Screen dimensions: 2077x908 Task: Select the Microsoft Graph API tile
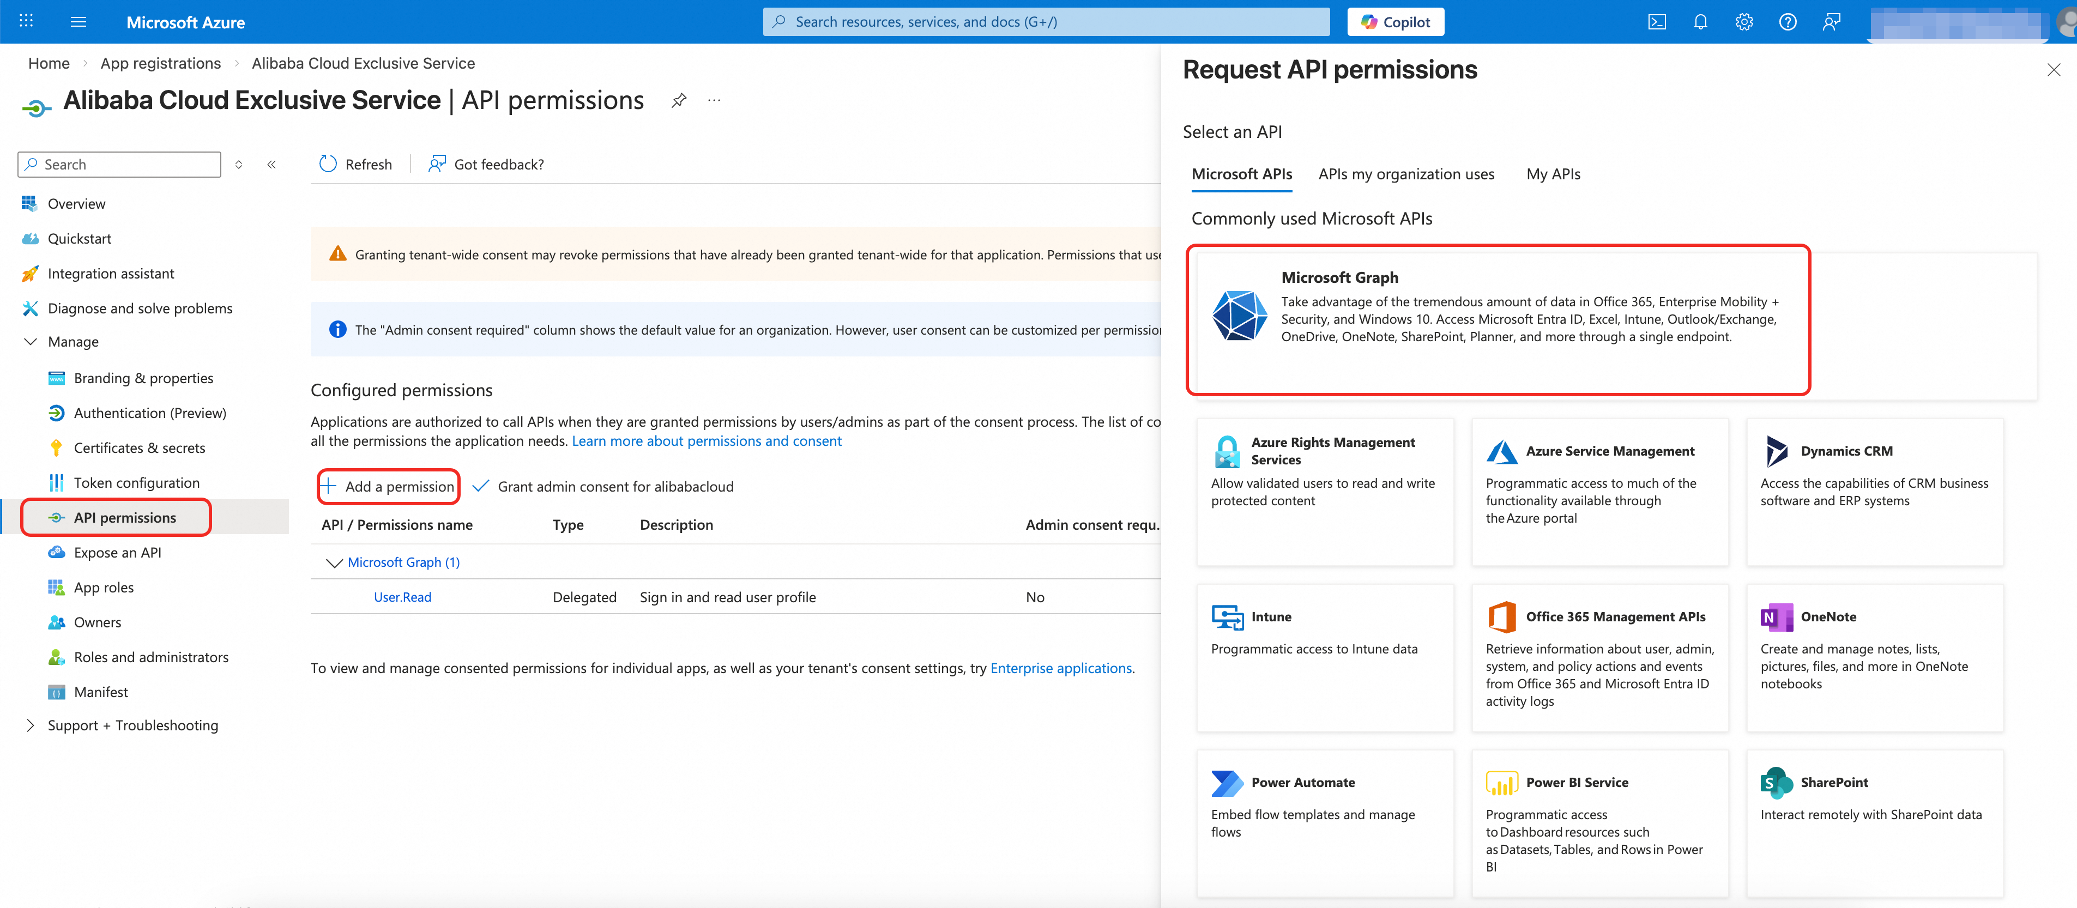1498,319
